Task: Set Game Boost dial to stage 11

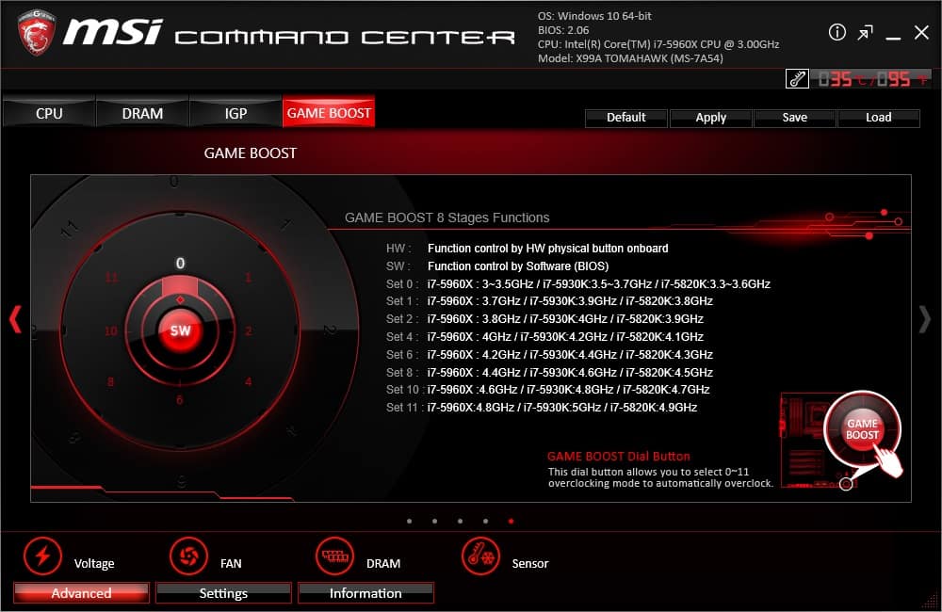Action: (x=112, y=278)
